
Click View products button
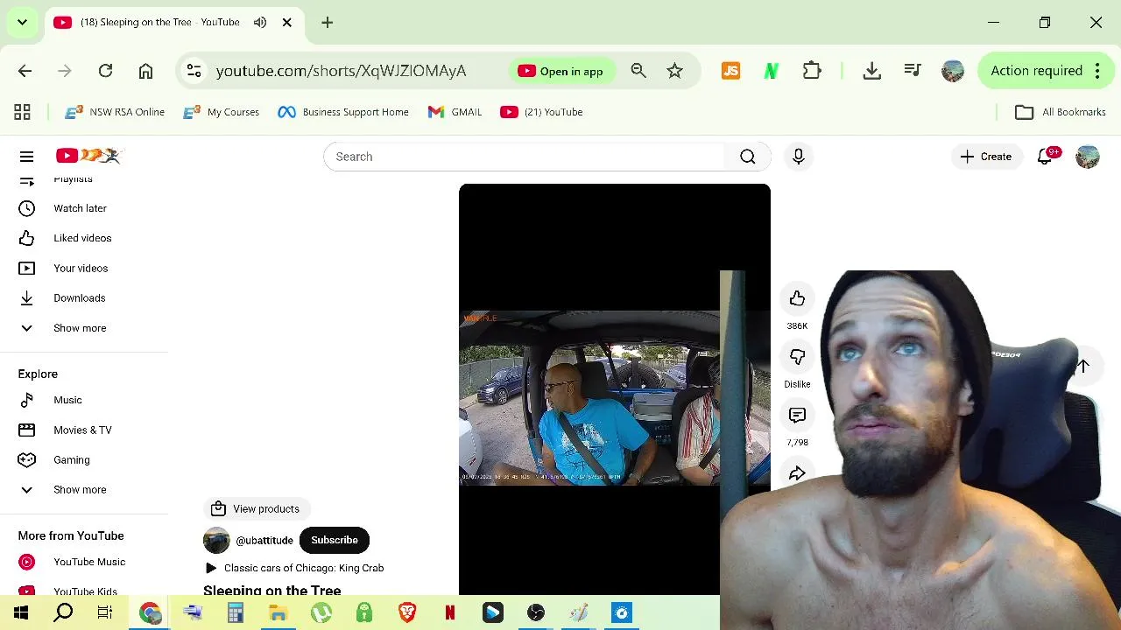coord(256,509)
